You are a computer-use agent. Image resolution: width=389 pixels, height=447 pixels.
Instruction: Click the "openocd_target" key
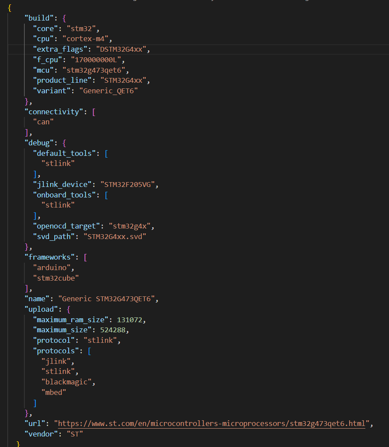coord(67,226)
